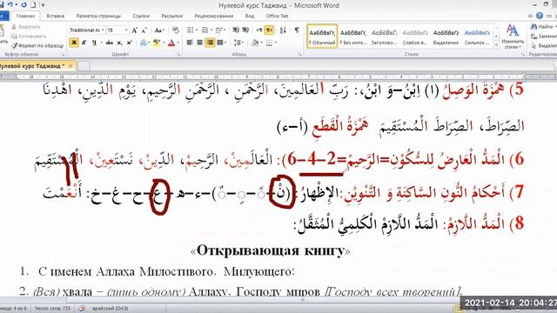Expand the underline style arrow
Screen dimensions: 557x313
(101, 43)
